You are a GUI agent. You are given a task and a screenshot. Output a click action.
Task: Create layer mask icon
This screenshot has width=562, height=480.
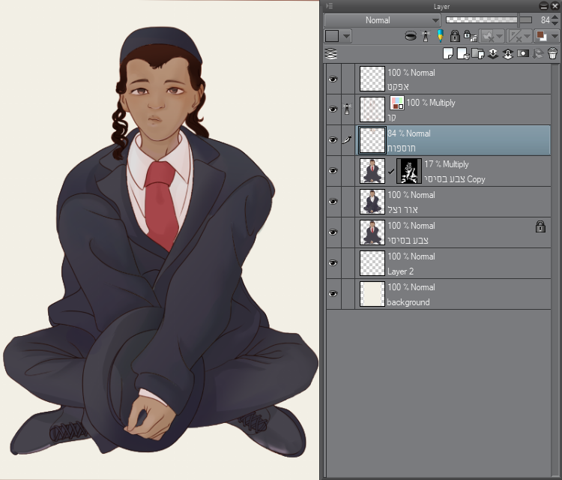pyautogui.click(x=522, y=53)
